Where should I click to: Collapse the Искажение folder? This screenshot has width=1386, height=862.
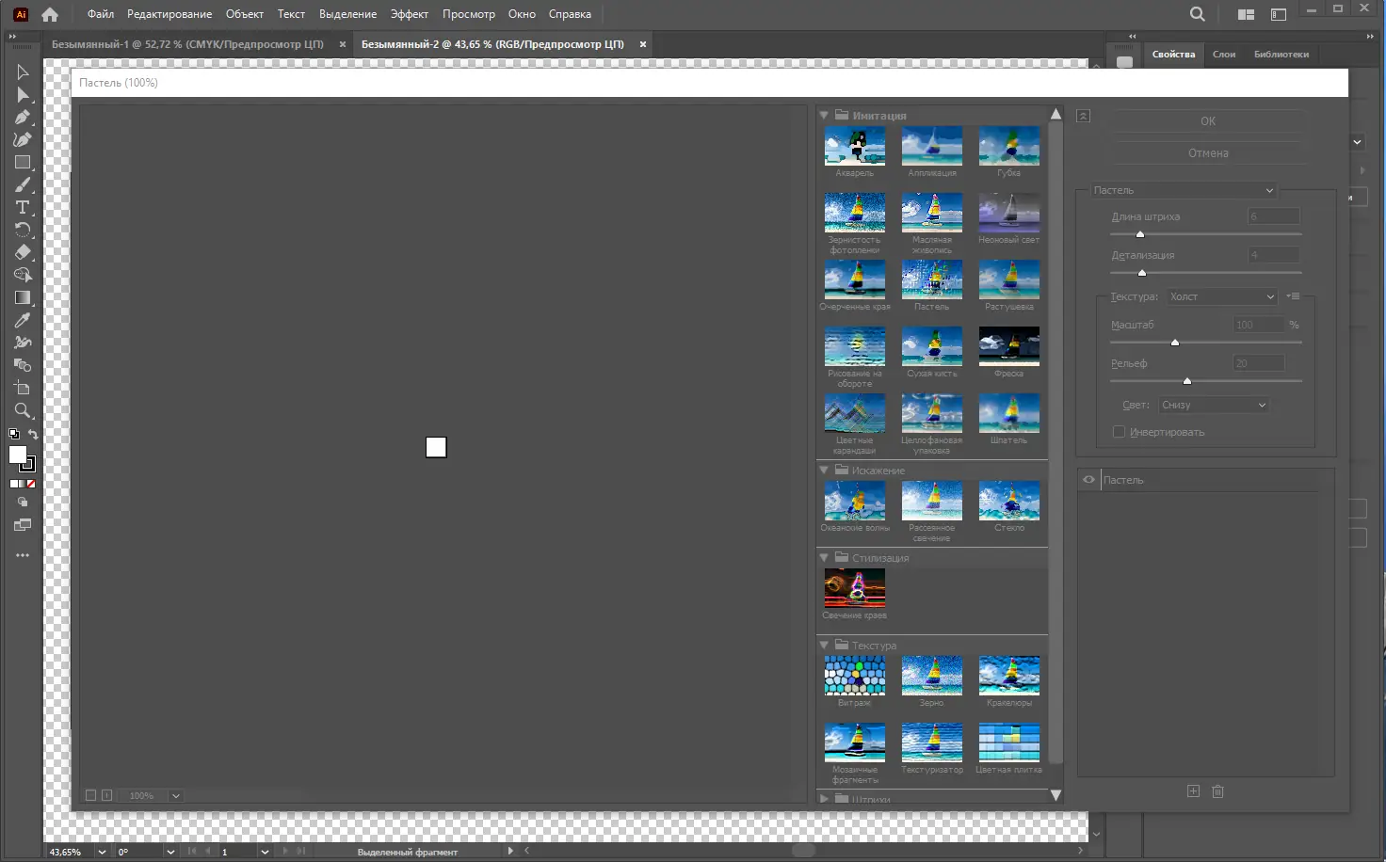coord(824,471)
